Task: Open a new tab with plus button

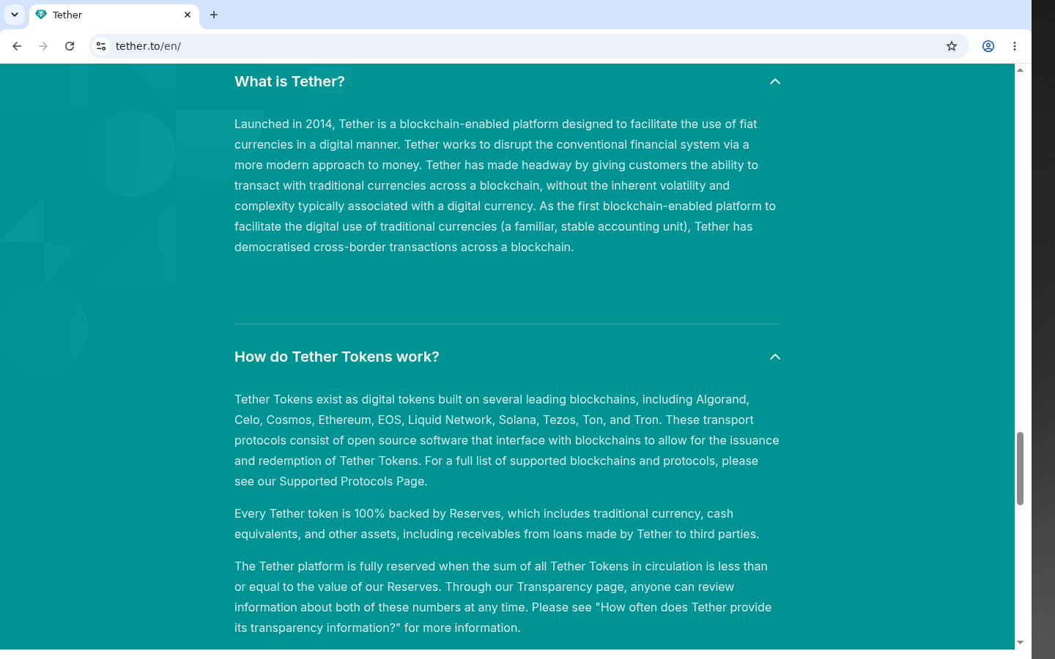Action: [214, 15]
